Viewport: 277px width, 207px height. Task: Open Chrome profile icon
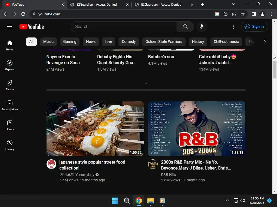262,14
